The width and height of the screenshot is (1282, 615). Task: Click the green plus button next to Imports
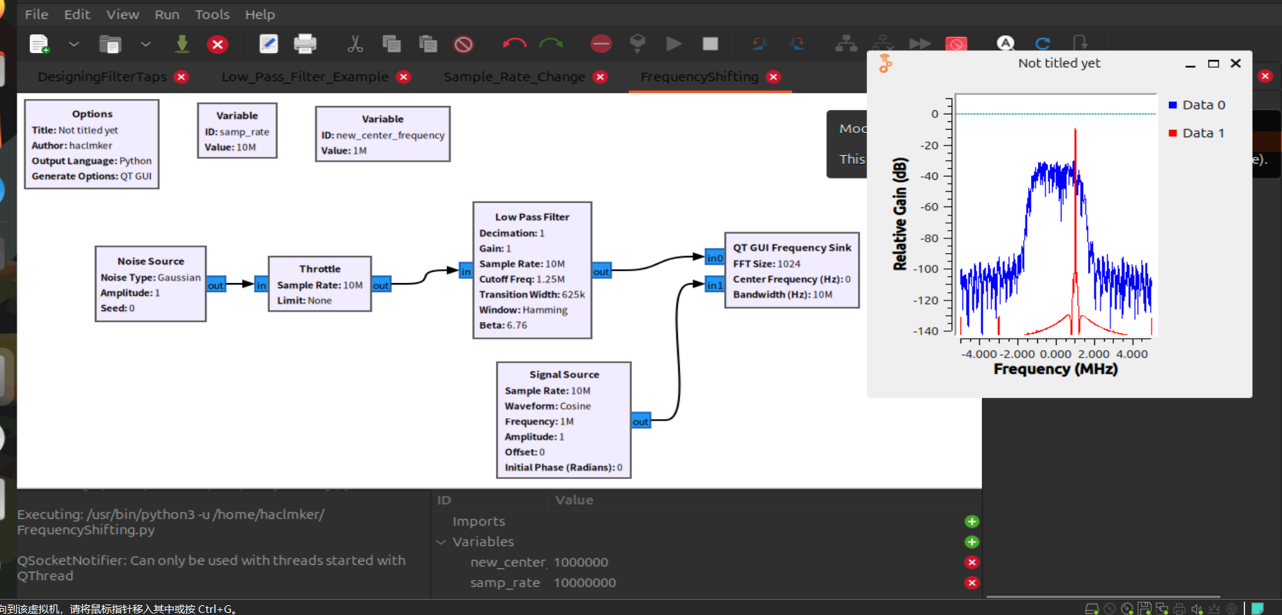point(972,522)
